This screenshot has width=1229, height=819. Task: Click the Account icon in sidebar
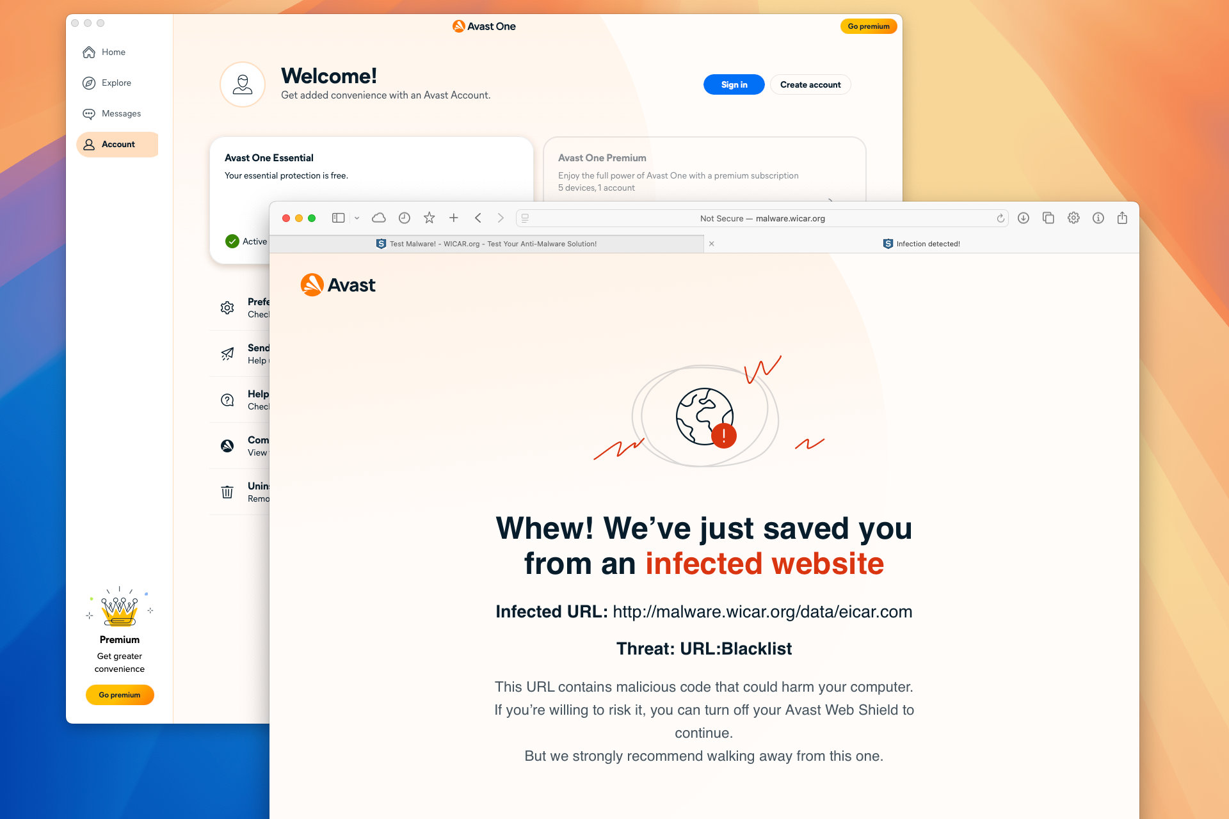(x=89, y=143)
